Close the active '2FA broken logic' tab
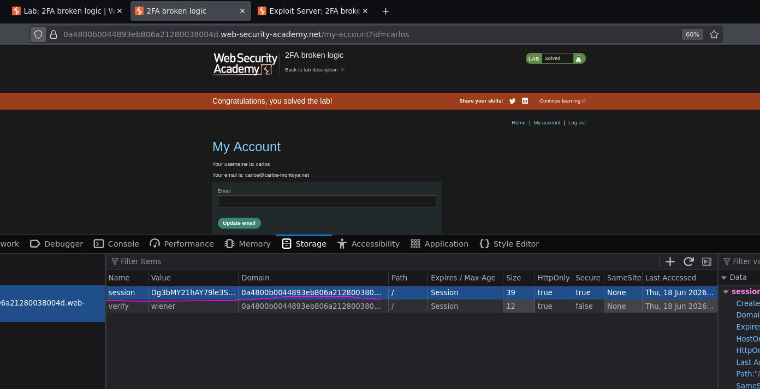The height and width of the screenshot is (389, 760). pyautogui.click(x=242, y=11)
